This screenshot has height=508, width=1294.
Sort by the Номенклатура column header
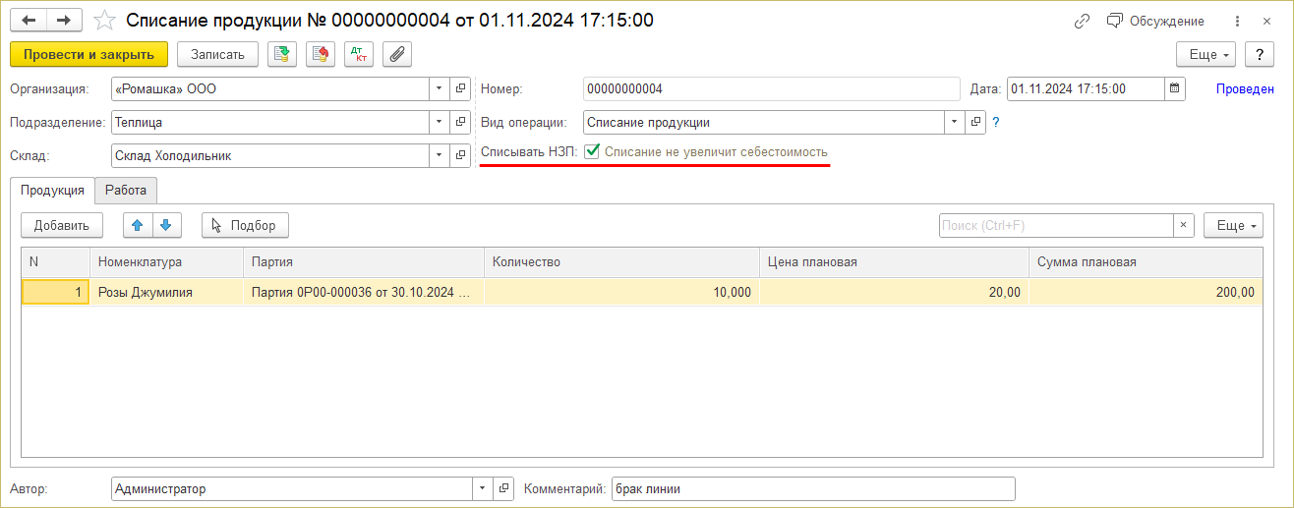[x=166, y=262]
